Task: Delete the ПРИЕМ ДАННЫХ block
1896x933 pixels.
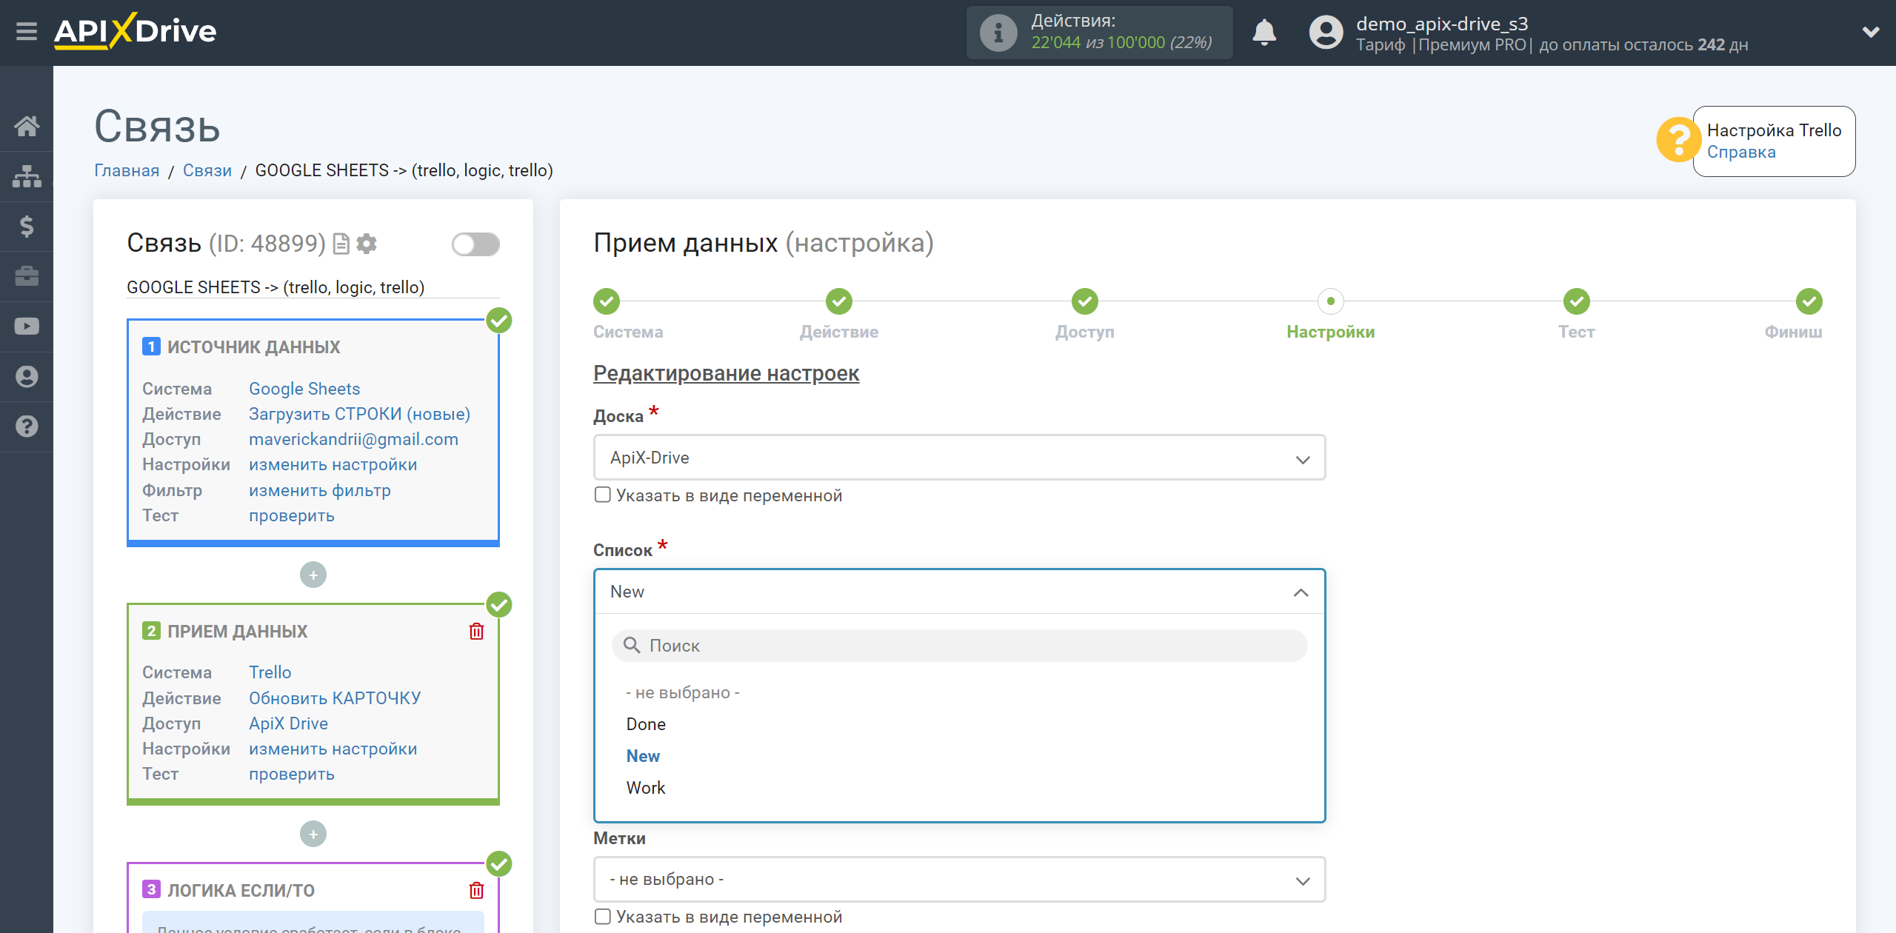Action: [476, 632]
